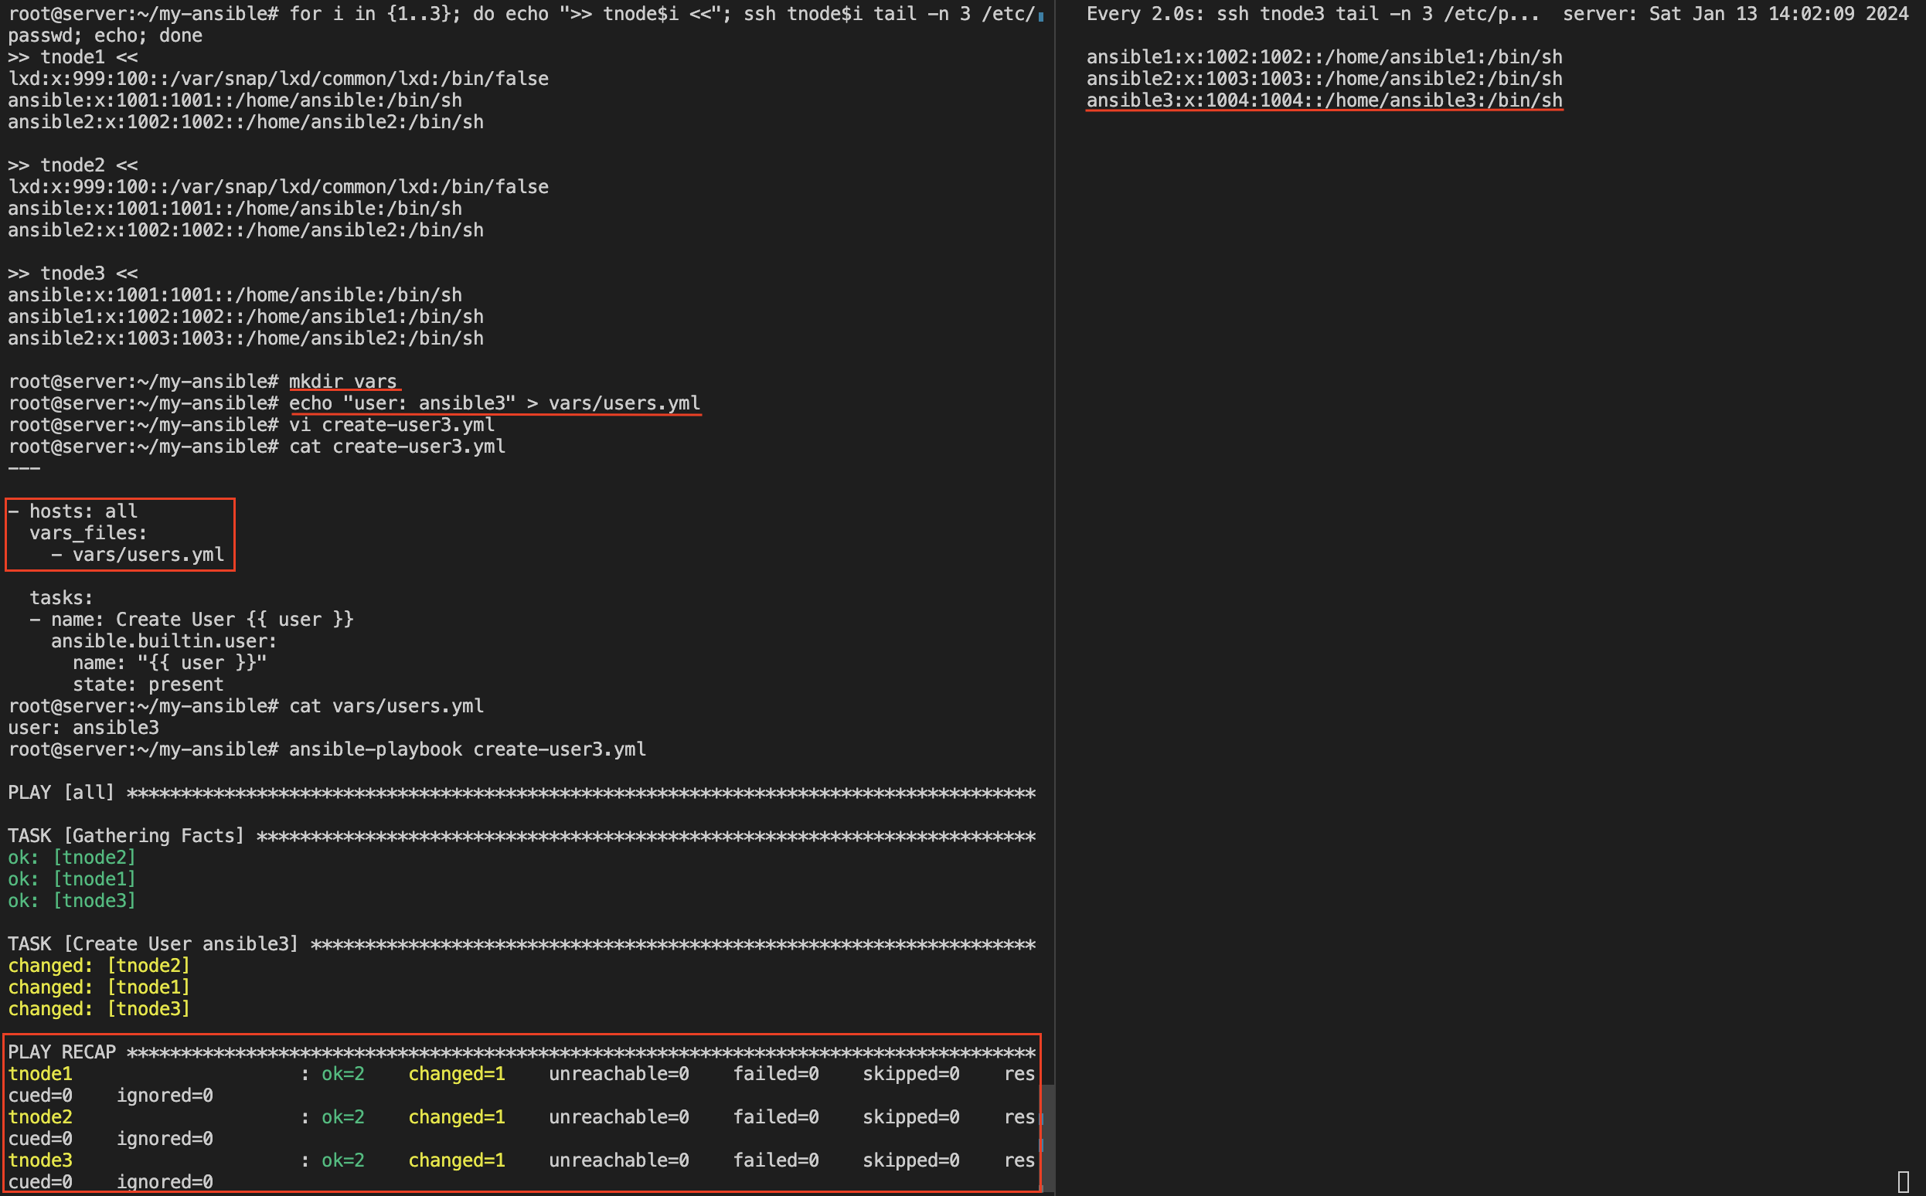Click tnode1 'changed=1' in recap

pos(457,1073)
